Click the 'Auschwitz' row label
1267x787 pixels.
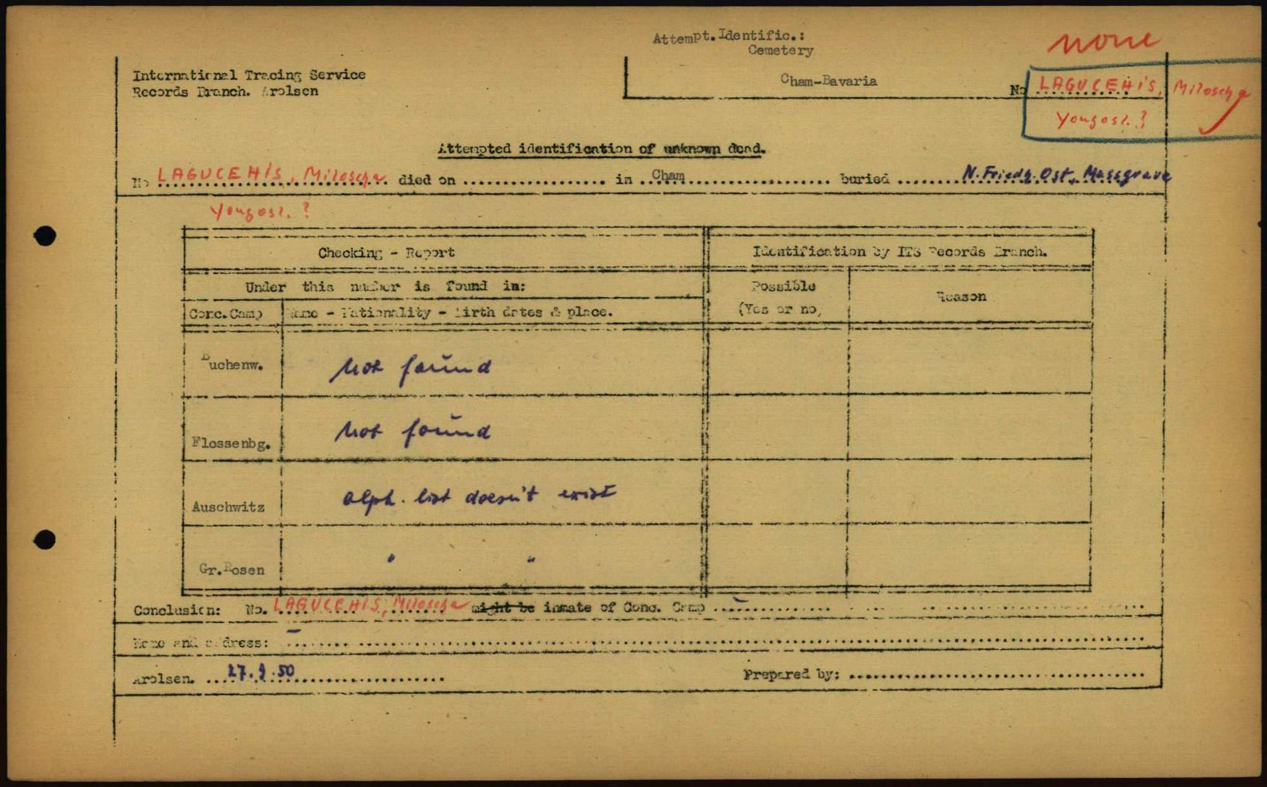tap(228, 507)
